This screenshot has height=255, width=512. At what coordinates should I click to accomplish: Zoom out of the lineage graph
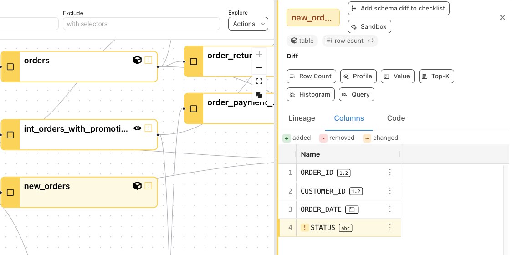(259, 68)
